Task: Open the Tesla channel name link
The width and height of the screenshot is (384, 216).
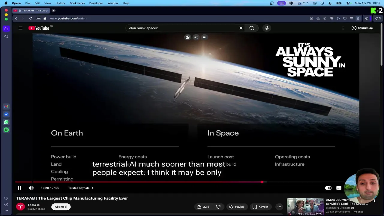Action: pyautogui.click(x=32, y=205)
